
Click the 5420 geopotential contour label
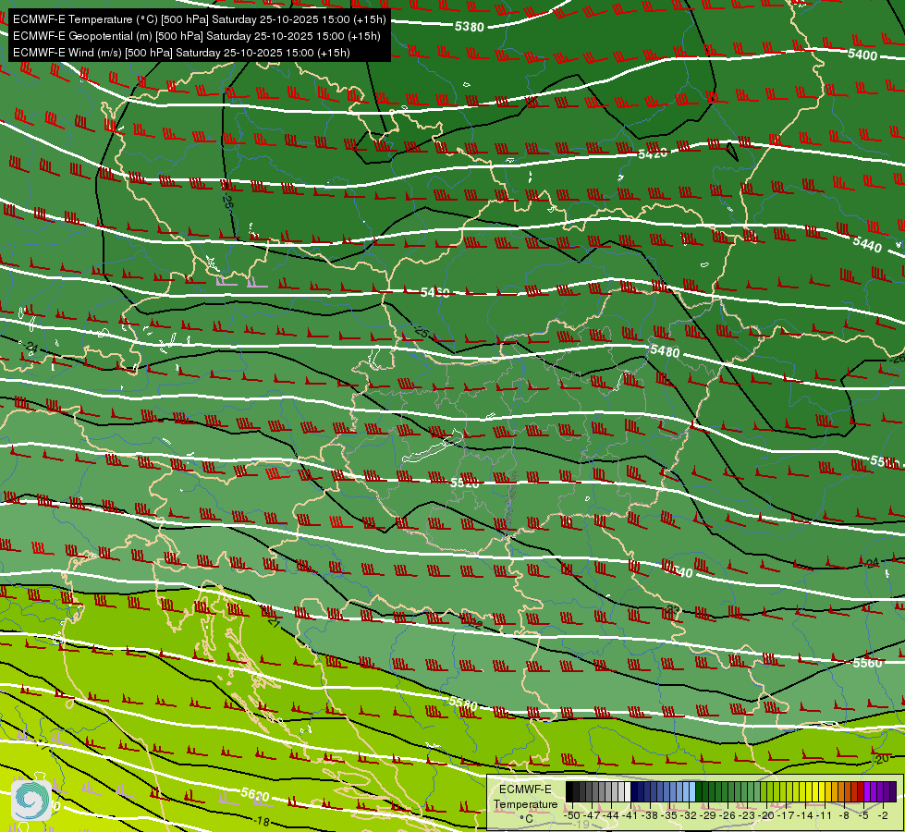[x=653, y=153]
